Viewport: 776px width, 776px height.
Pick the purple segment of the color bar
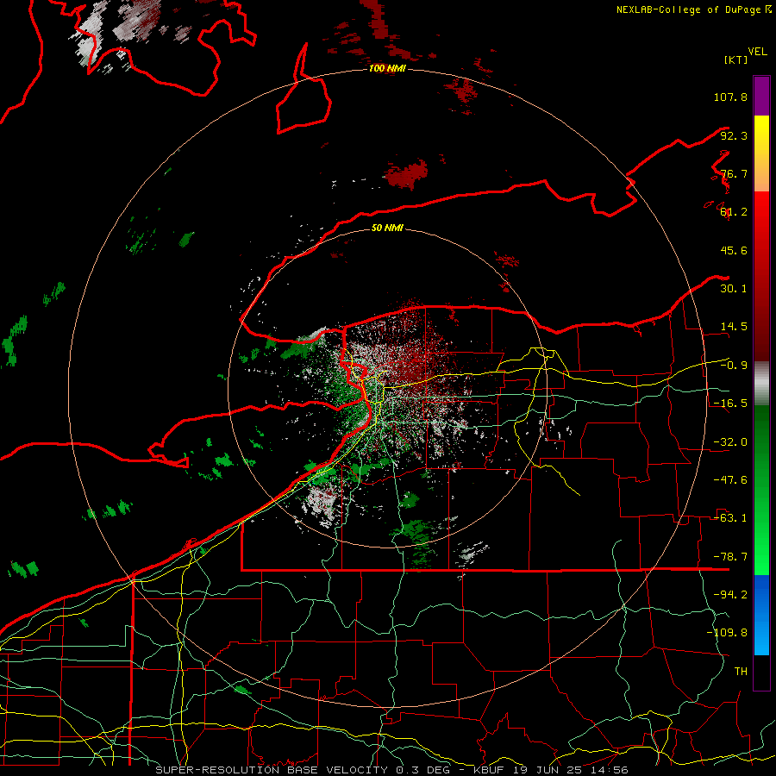point(761,97)
